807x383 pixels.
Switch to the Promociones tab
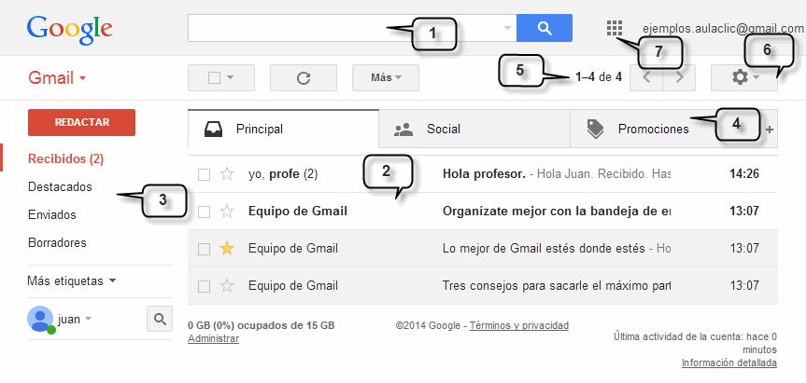pos(652,130)
